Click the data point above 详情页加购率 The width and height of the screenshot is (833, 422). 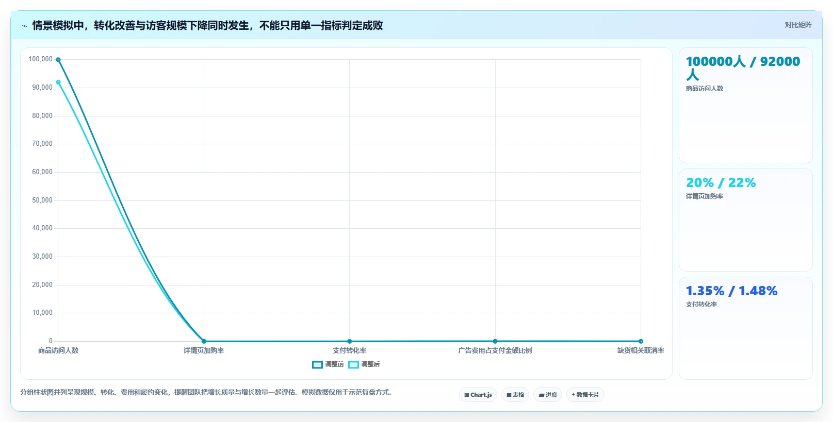[x=204, y=341]
